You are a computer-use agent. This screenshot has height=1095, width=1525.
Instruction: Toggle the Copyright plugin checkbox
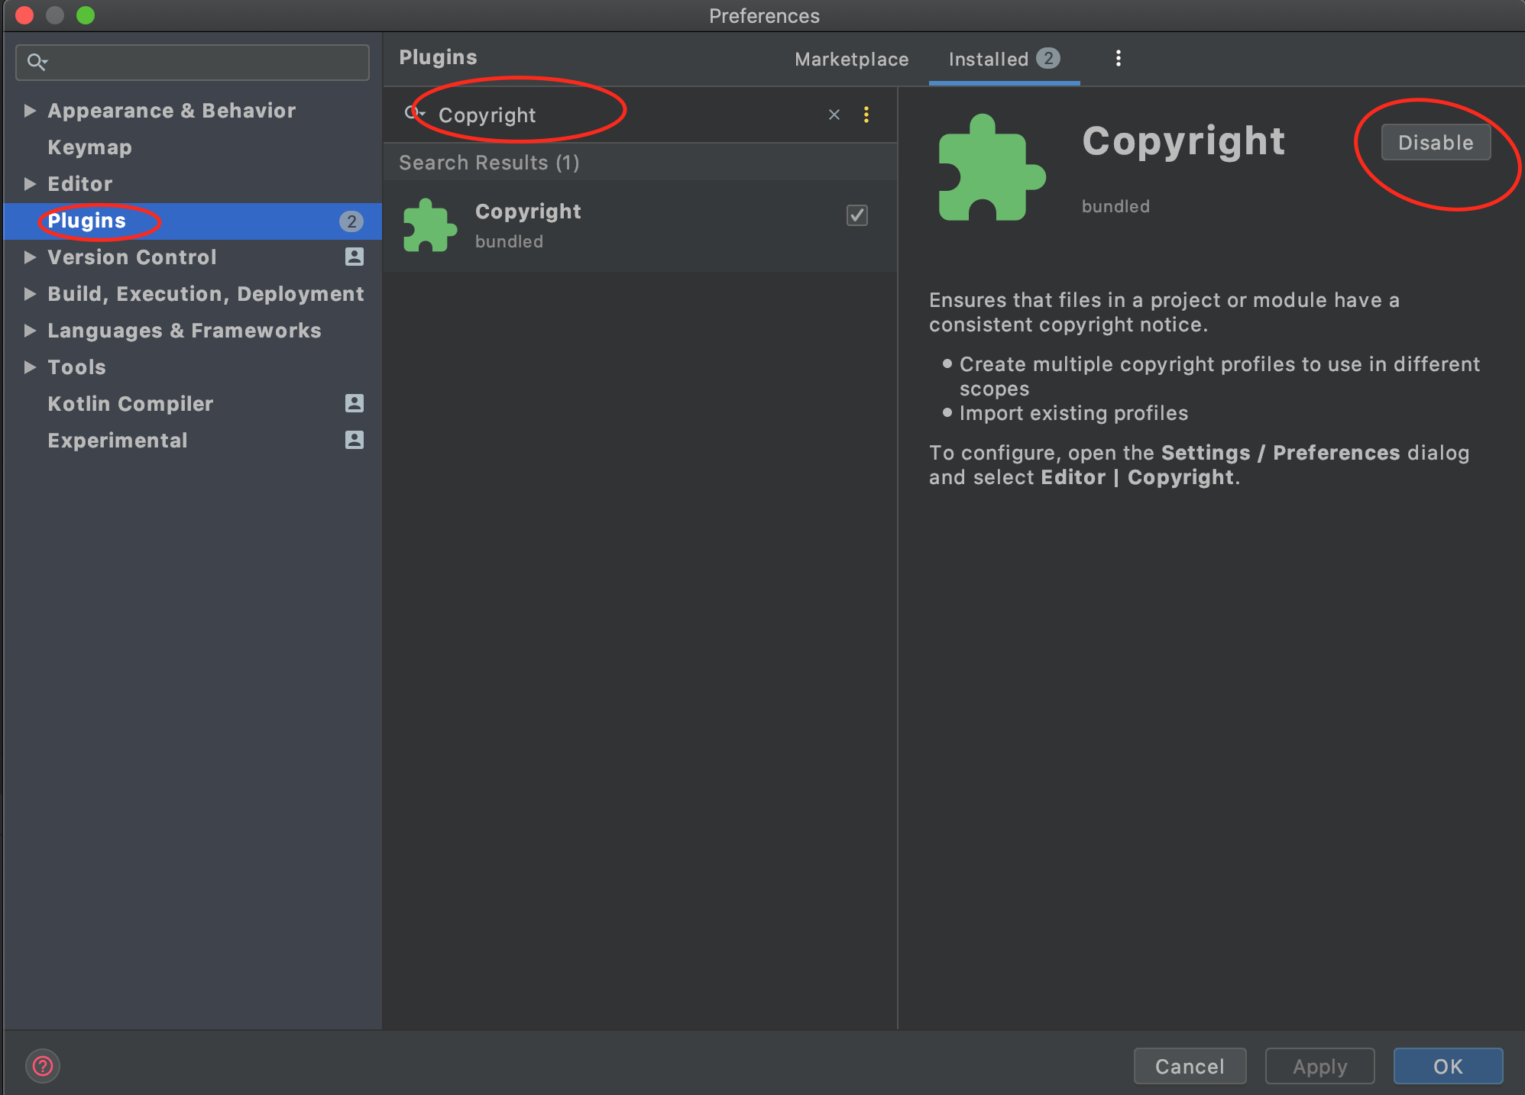pyautogui.click(x=857, y=215)
